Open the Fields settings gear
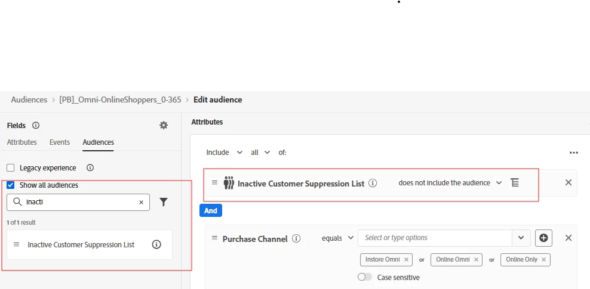The width and height of the screenshot is (590, 289). [x=164, y=125]
